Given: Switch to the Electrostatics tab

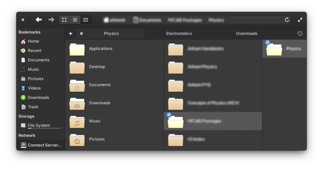Looking at the screenshot, I should pos(179,34).
